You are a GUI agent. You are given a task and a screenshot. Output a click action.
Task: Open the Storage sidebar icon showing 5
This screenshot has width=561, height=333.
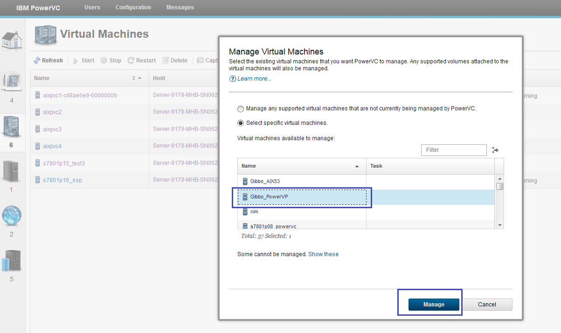(12, 261)
